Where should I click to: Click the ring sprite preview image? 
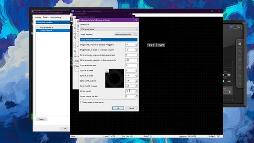[115, 78]
